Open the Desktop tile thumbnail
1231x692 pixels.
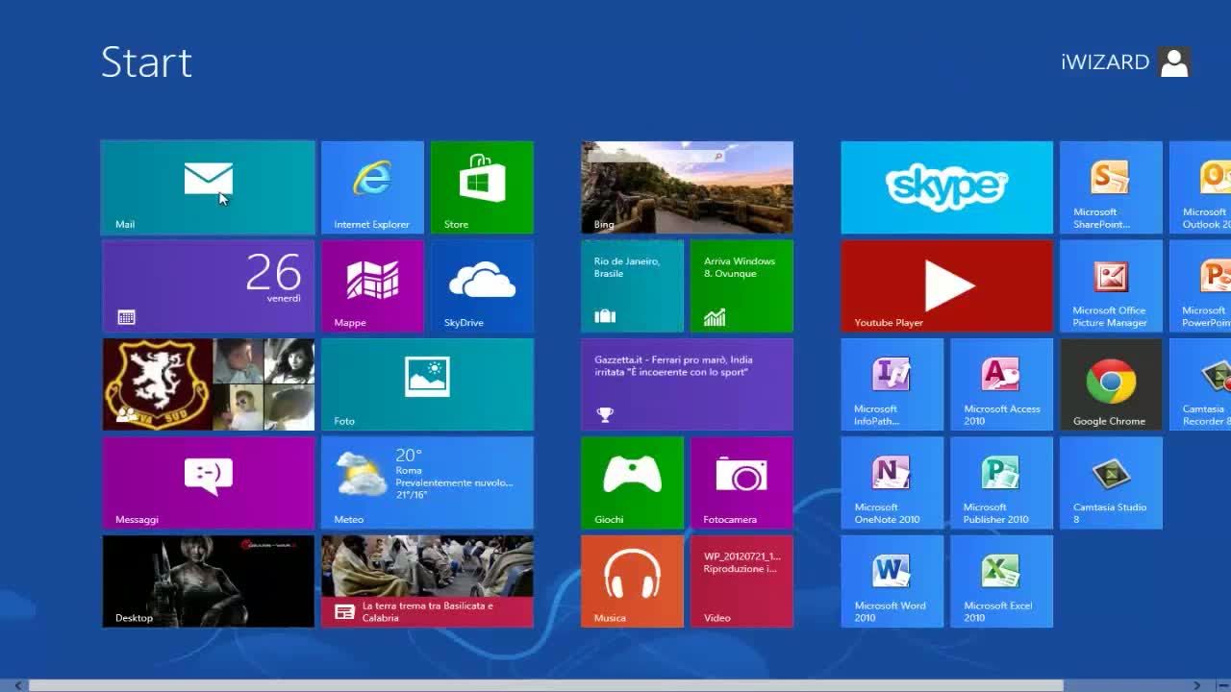click(x=208, y=581)
